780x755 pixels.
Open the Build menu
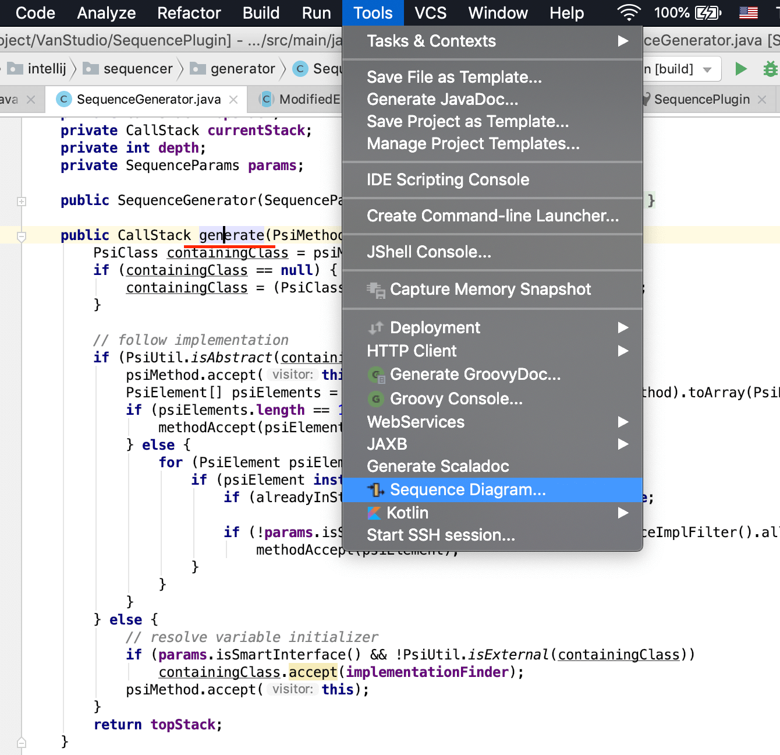(x=261, y=13)
